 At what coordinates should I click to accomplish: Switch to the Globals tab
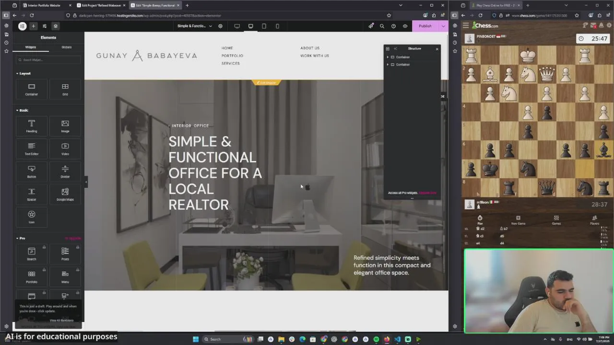pyautogui.click(x=67, y=47)
